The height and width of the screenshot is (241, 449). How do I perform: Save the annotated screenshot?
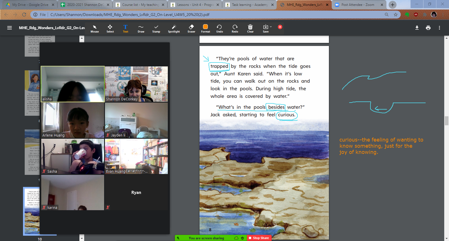tap(265, 29)
